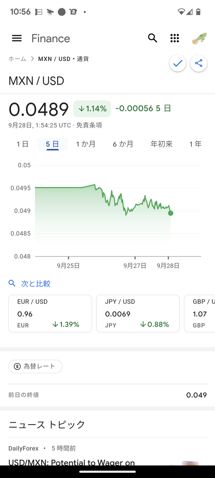
Task: Click the green endpoint dot on chart
Action: 171,213
